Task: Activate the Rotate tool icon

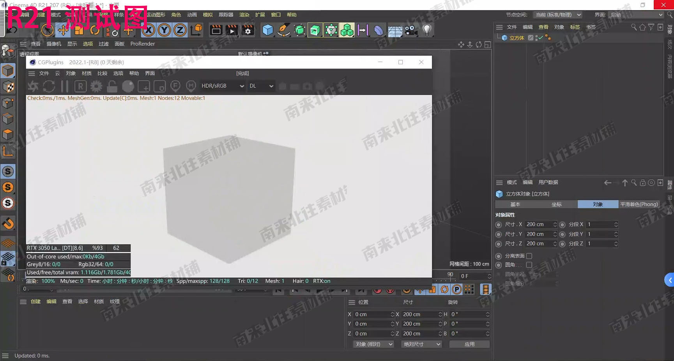Action: point(95,30)
